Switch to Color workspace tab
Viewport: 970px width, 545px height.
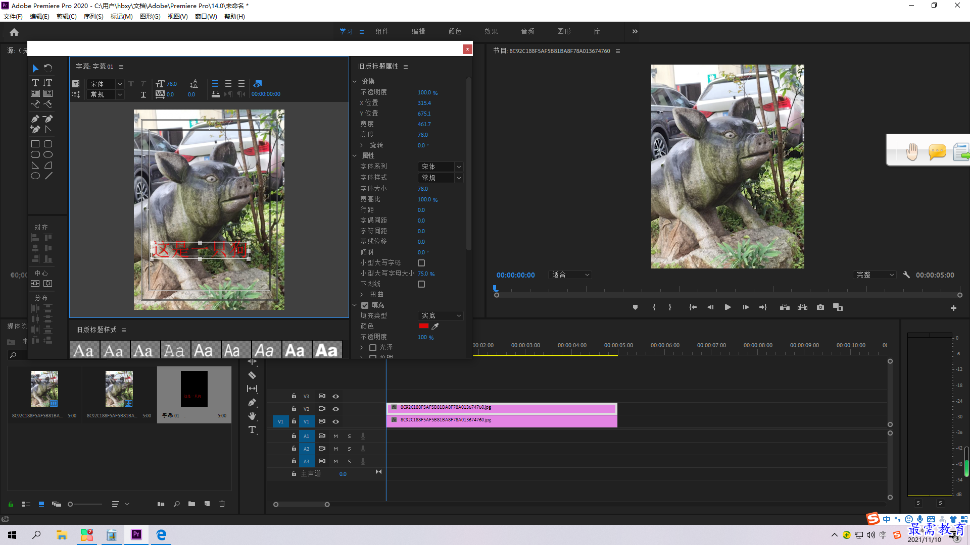[x=455, y=31]
